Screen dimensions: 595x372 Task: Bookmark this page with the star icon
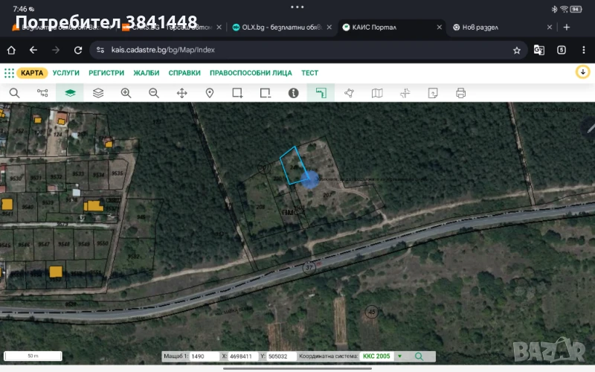(x=516, y=51)
